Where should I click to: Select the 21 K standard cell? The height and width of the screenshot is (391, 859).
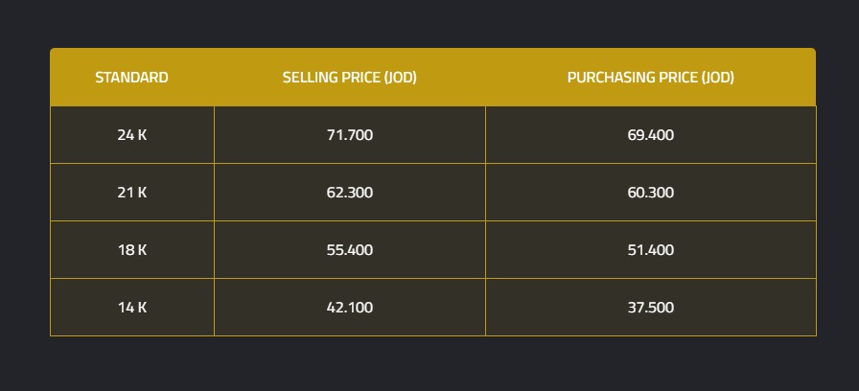click(x=131, y=193)
